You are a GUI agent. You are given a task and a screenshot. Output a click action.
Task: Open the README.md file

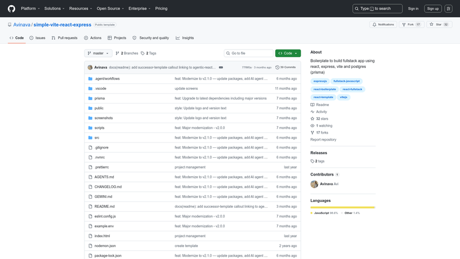click(105, 207)
